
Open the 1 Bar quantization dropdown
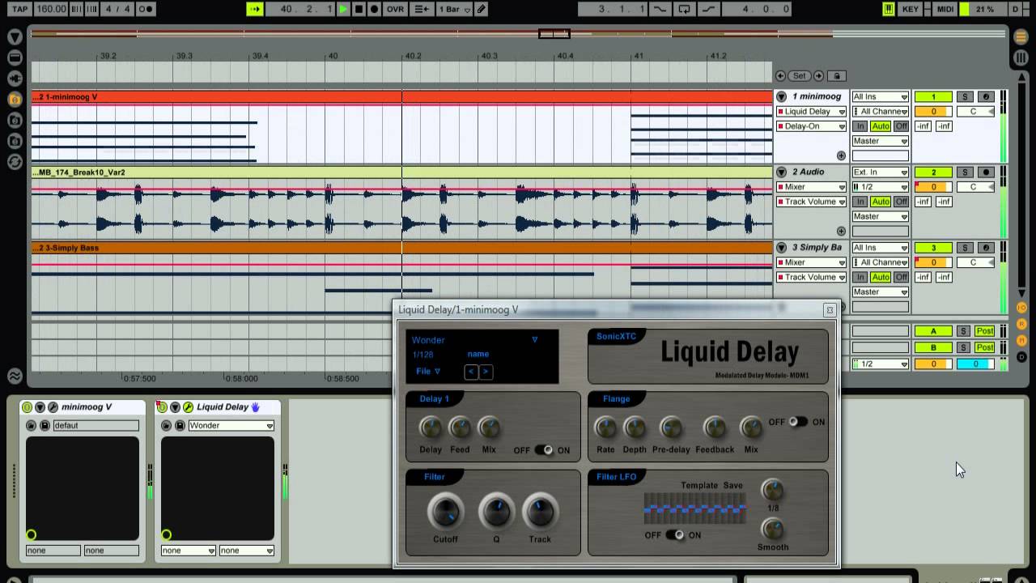455,9
